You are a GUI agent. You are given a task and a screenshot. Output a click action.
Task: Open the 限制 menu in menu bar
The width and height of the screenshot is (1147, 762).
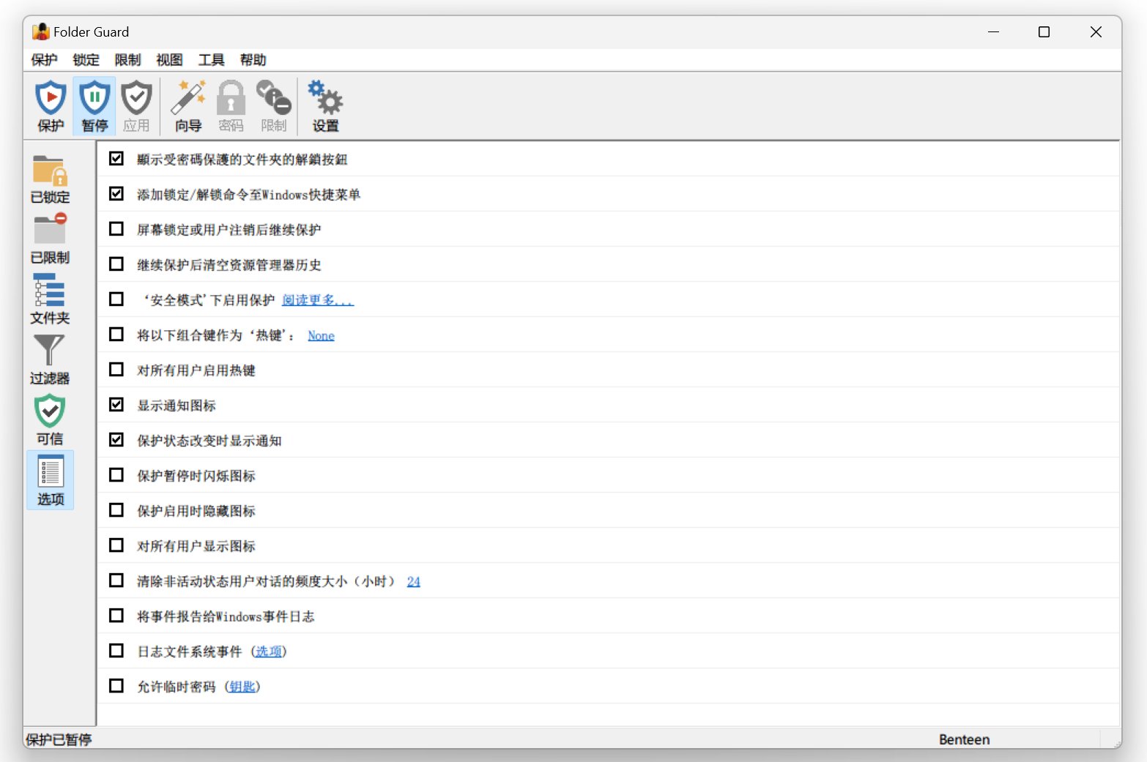(127, 60)
